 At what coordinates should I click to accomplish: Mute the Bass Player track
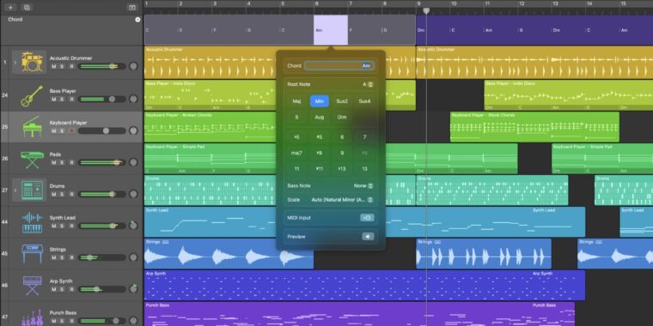point(54,100)
